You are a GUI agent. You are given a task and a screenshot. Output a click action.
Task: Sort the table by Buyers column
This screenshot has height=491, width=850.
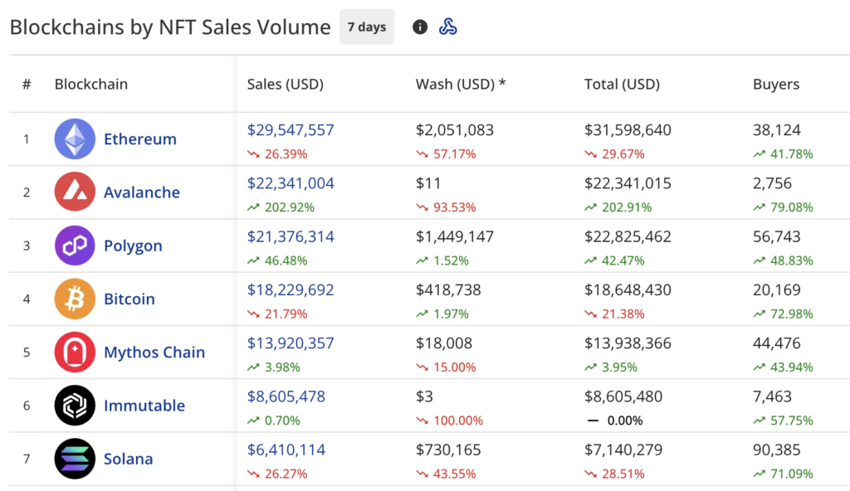775,84
